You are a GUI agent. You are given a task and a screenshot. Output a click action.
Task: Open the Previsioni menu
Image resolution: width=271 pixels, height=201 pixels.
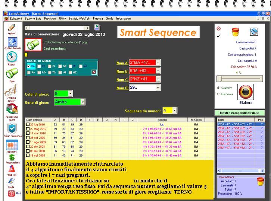click(50, 19)
